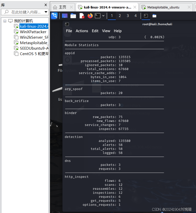
Task: Click the "total_sessions: 67660" line
Action: 108,69
